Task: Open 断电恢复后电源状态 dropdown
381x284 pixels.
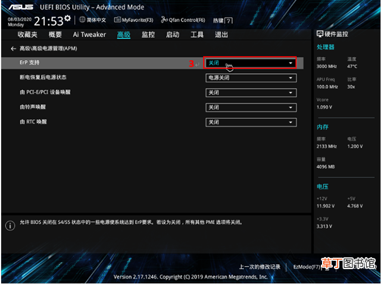Action: click(251, 78)
